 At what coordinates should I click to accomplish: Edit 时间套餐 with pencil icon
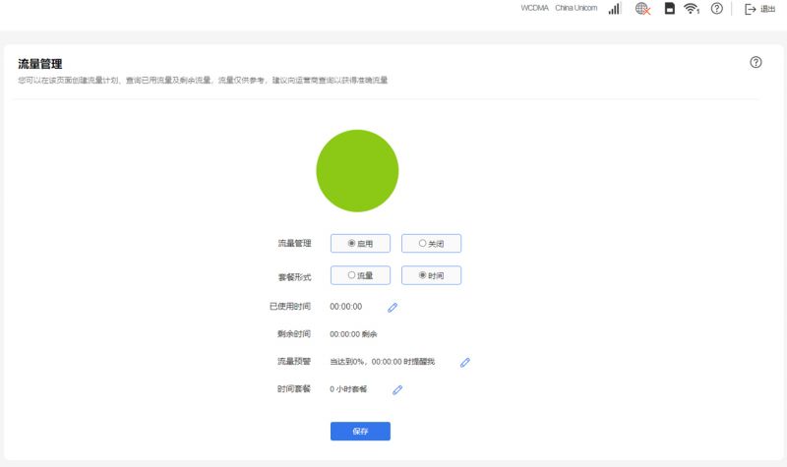397,389
